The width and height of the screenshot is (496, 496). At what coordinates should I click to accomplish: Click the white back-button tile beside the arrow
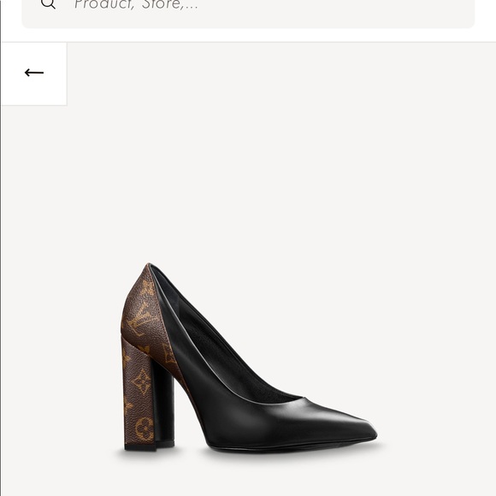click(x=34, y=74)
